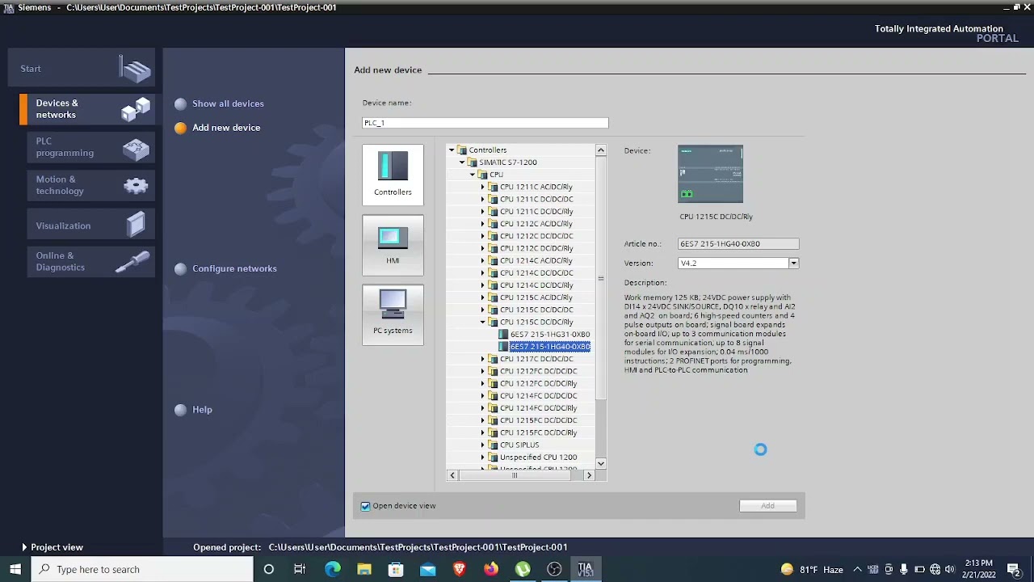Image resolution: width=1034 pixels, height=582 pixels.
Task: Open the Windows notification center
Action: 1014,569
